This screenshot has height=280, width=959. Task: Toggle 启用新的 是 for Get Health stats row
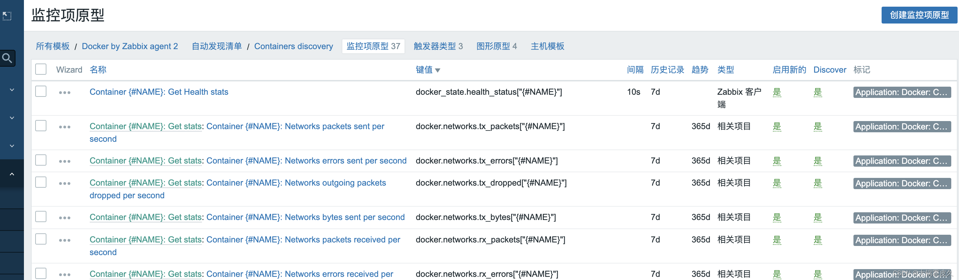776,92
